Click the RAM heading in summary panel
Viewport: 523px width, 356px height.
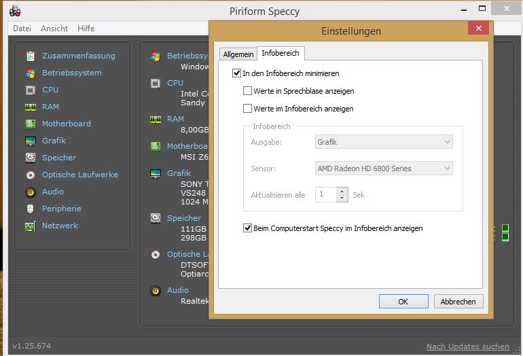coord(175,119)
